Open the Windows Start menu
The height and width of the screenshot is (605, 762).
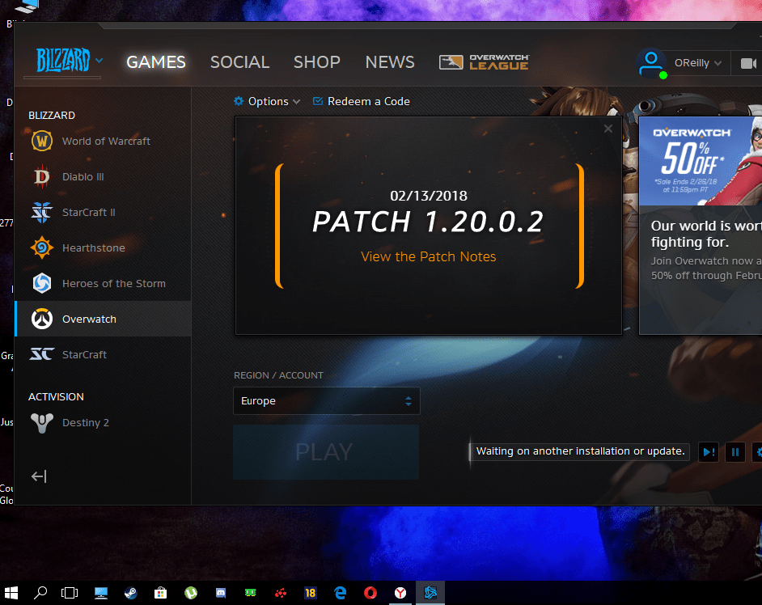point(11,593)
